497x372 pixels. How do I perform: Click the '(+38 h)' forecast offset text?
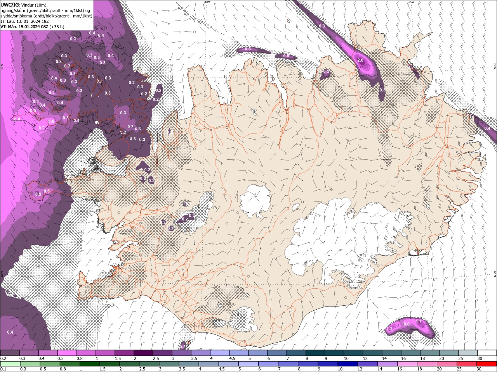pos(57,27)
